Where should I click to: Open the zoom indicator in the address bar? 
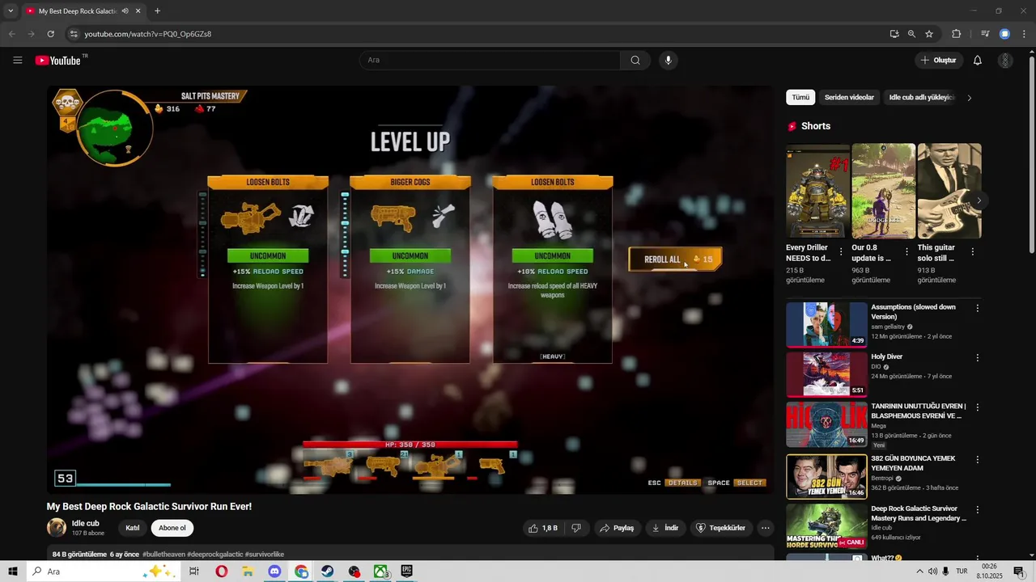click(x=911, y=34)
